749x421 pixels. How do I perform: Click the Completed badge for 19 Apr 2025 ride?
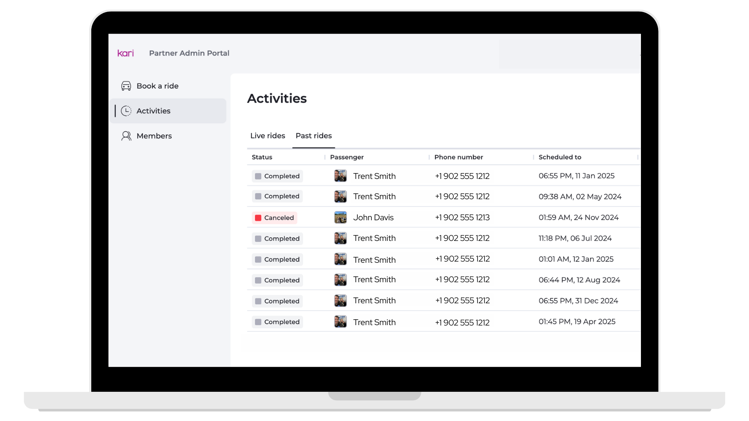(x=277, y=322)
